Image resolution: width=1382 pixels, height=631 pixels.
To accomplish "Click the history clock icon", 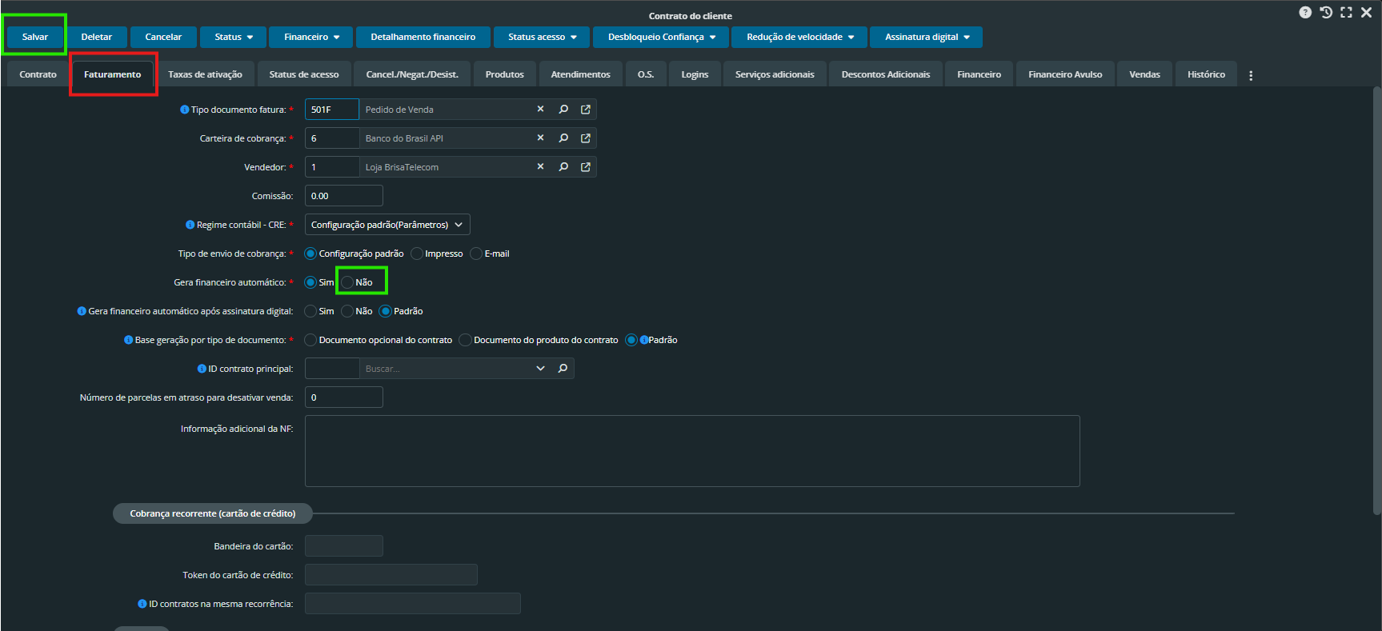I will point(1326,13).
